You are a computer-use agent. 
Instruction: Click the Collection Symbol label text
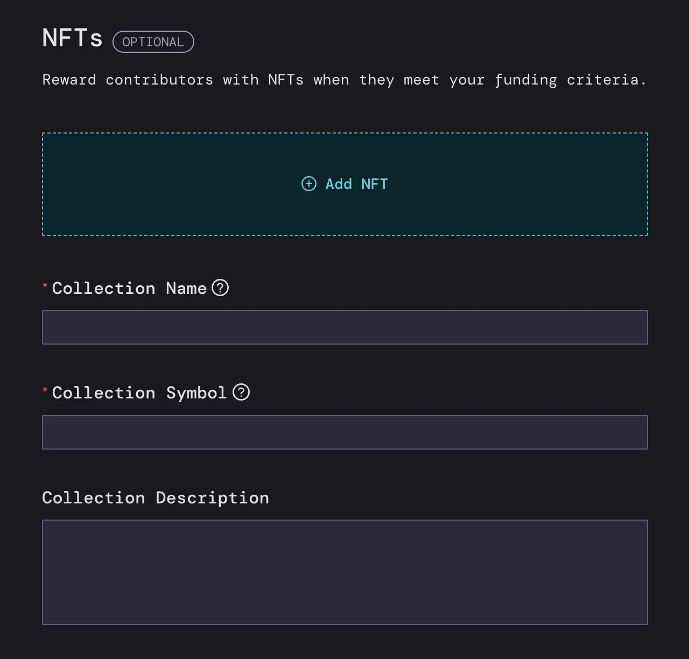pos(139,392)
